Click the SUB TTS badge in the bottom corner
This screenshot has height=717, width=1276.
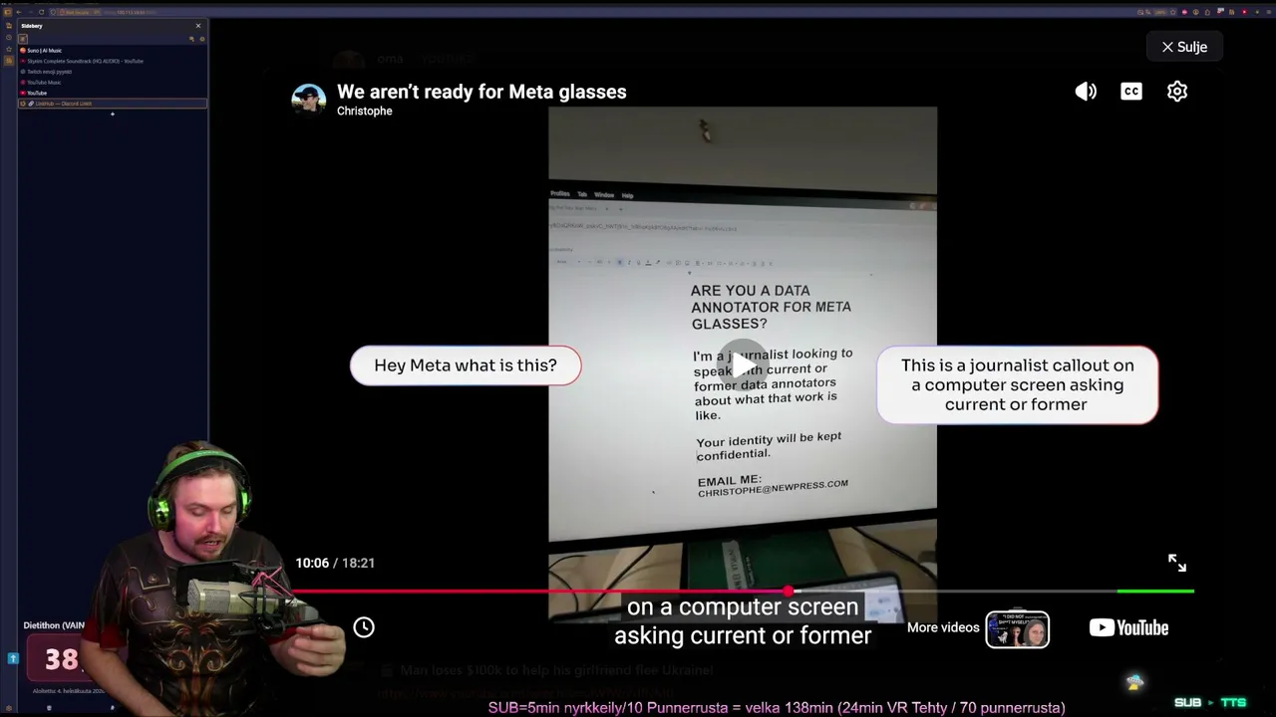[1210, 702]
